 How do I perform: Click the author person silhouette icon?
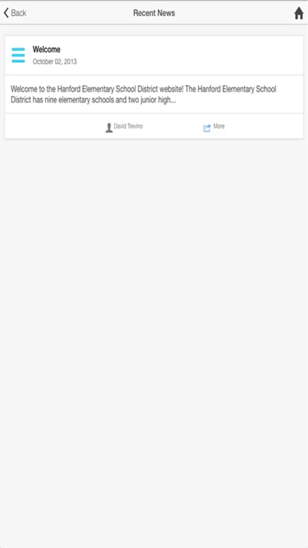pos(109,128)
